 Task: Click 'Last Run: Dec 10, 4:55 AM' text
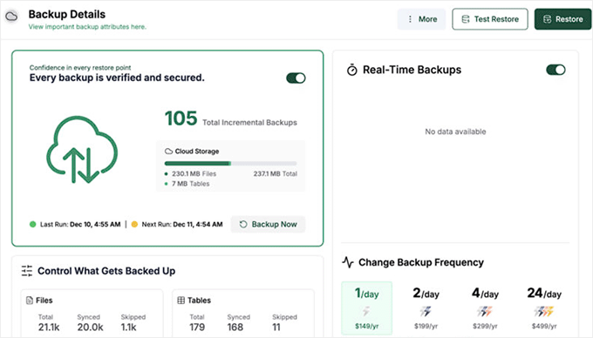point(80,225)
